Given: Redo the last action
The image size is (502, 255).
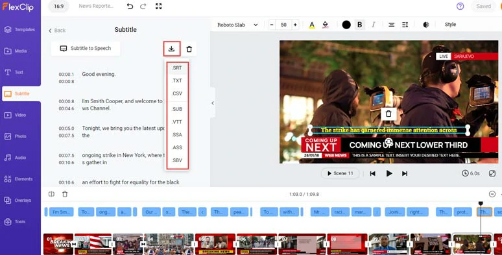Looking at the screenshot, I should tap(143, 6).
